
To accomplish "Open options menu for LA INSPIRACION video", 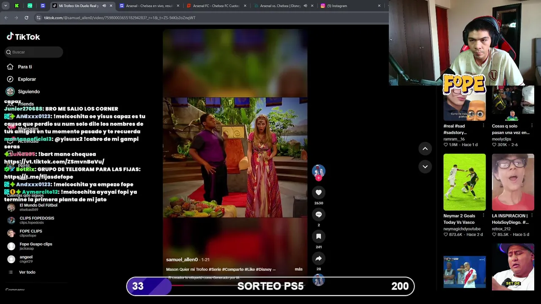I will (532, 216).
